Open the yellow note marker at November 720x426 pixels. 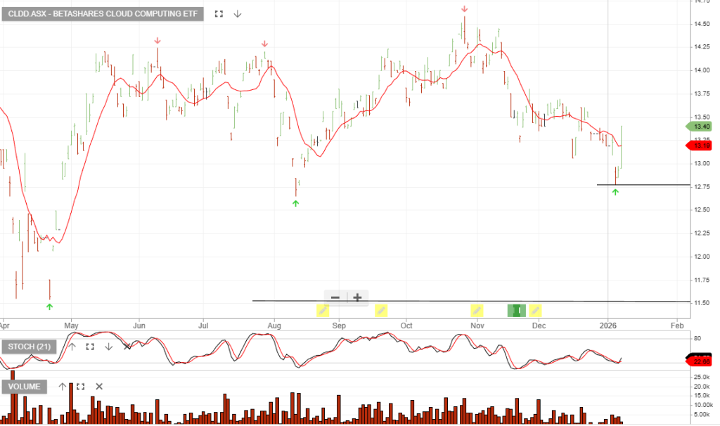[x=477, y=310]
